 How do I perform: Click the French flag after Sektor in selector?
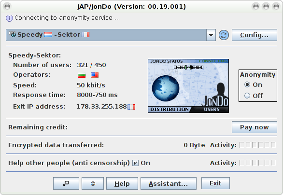tap(85, 34)
